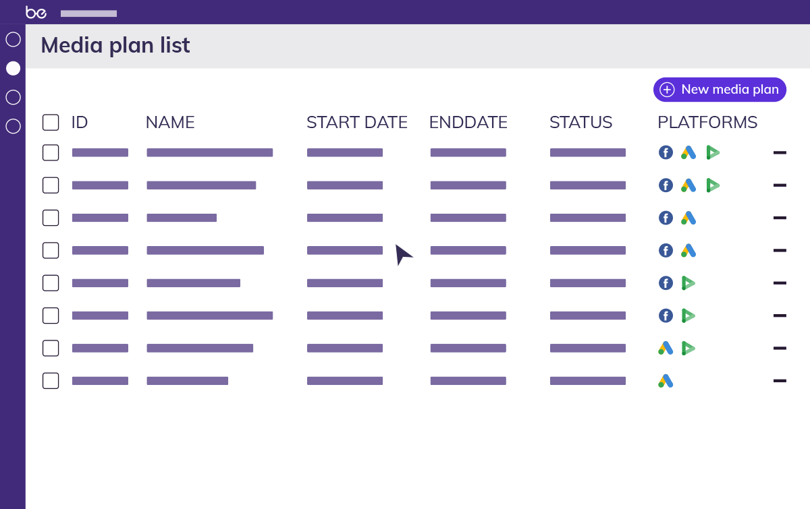Select the second (active) sidebar circle item
Image resolution: width=810 pixels, height=509 pixels.
[13, 68]
